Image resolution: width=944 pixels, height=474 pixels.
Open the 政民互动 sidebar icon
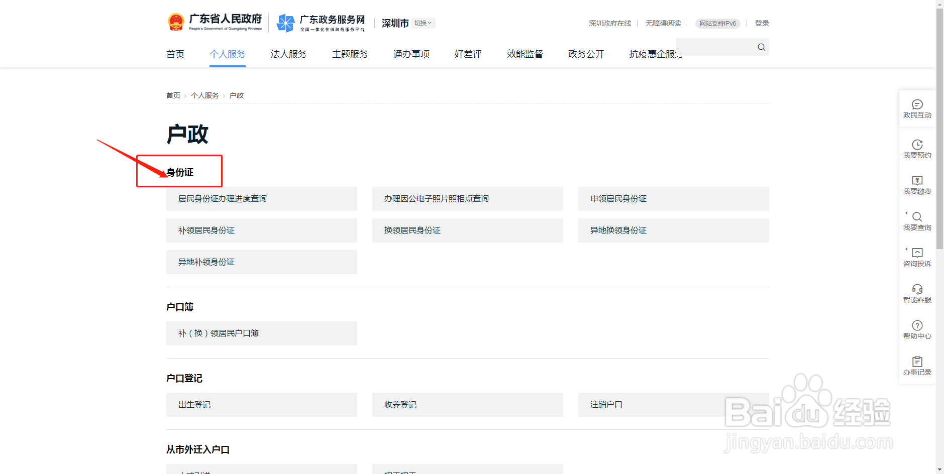point(917,108)
